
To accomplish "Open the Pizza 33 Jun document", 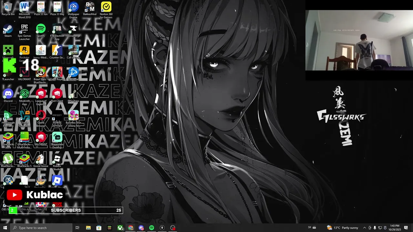I will [x=41, y=9].
